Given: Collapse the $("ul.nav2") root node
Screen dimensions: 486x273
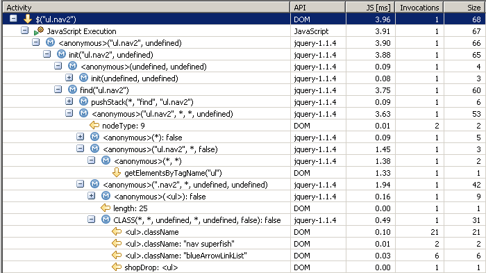Looking at the screenshot, I should click(13, 19).
